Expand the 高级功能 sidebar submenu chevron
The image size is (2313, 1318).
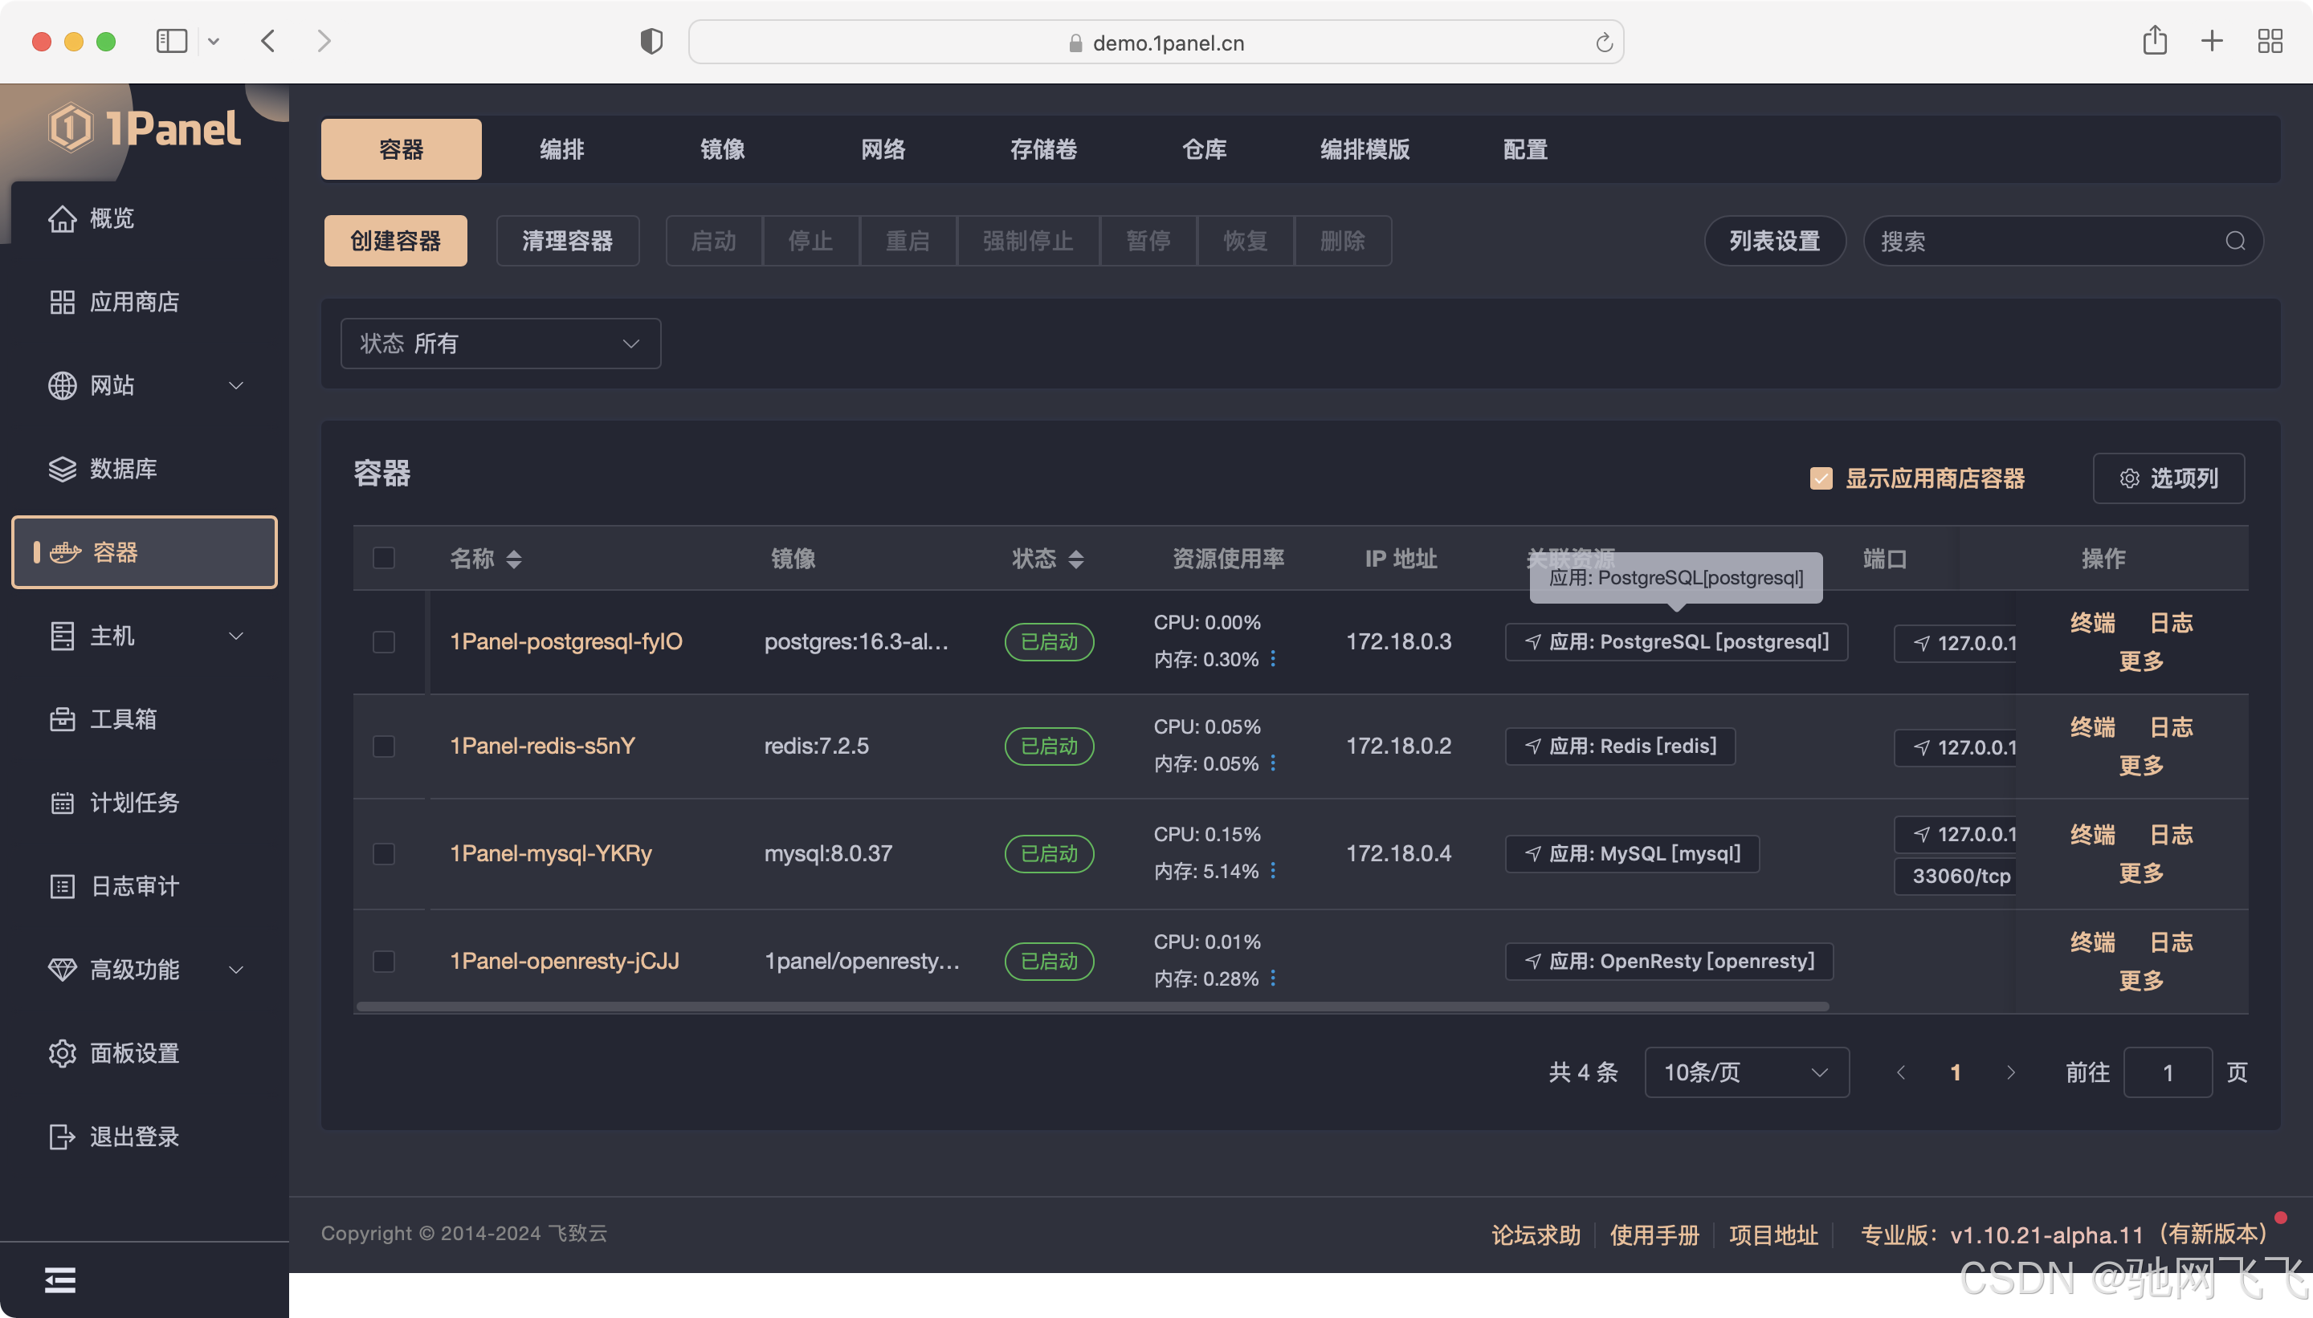235,970
